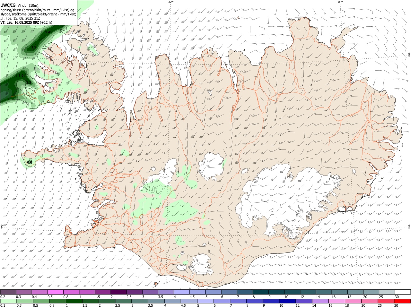Pick the lower-scale swatch spanning 2–2.5
This screenshot has width=411, height=308.
click(x=107, y=301)
